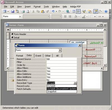
Task: Toggle the Properties window icon
Action: [95, 11]
